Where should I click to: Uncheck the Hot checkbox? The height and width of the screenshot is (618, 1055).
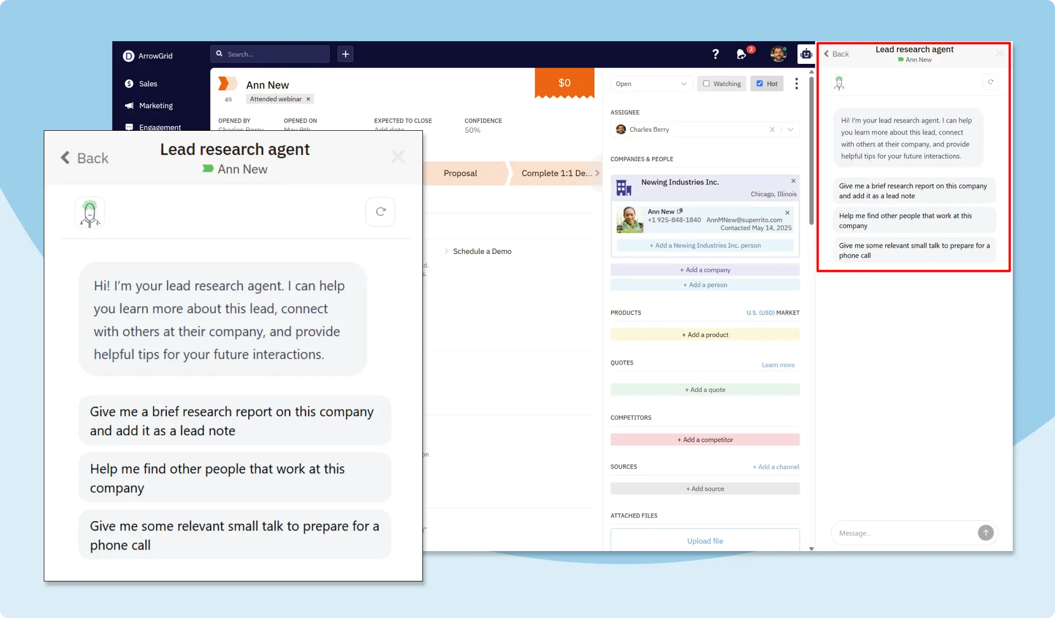pyautogui.click(x=759, y=83)
